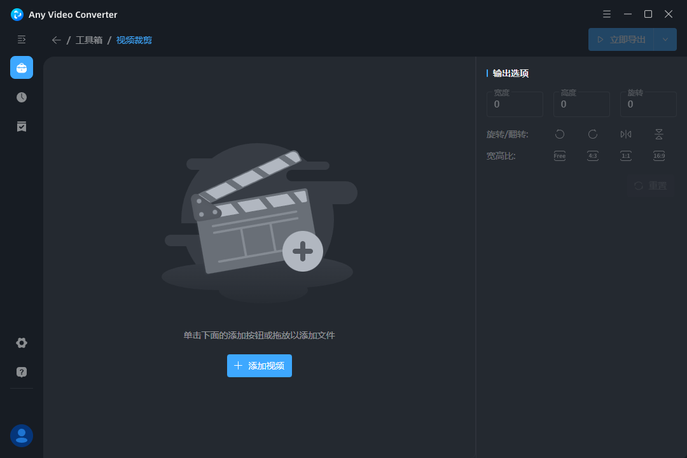Click 工具箱 in the breadcrumb
Screen dimensions: 687x458
coord(89,40)
